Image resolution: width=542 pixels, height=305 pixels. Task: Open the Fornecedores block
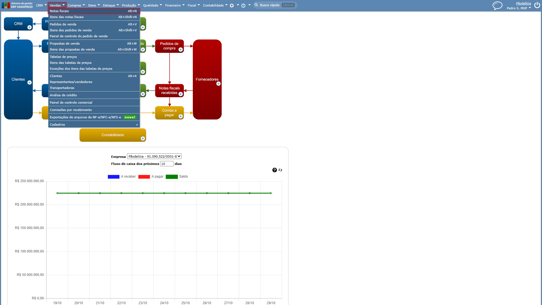[x=207, y=79]
